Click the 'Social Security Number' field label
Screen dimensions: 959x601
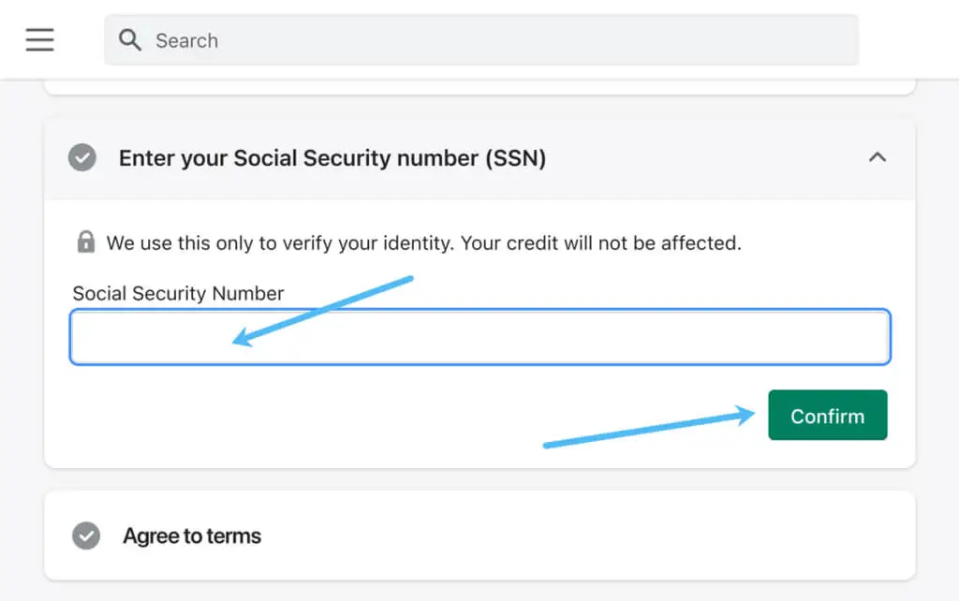point(178,293)
